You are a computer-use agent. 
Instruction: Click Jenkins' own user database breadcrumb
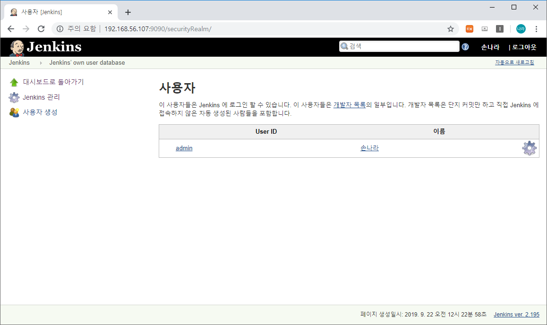[x=87, y=63]
